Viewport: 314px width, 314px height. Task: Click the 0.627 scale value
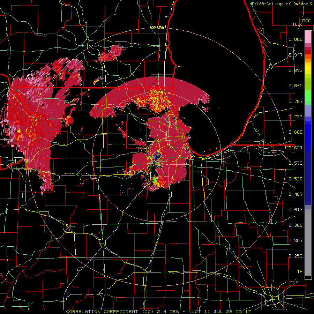click(x=296, y=148)
